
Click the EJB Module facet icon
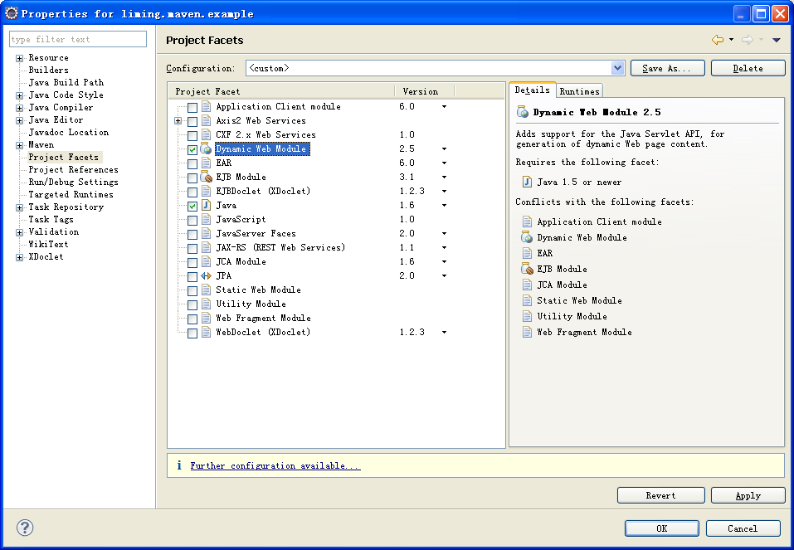[x=207, y=178]
